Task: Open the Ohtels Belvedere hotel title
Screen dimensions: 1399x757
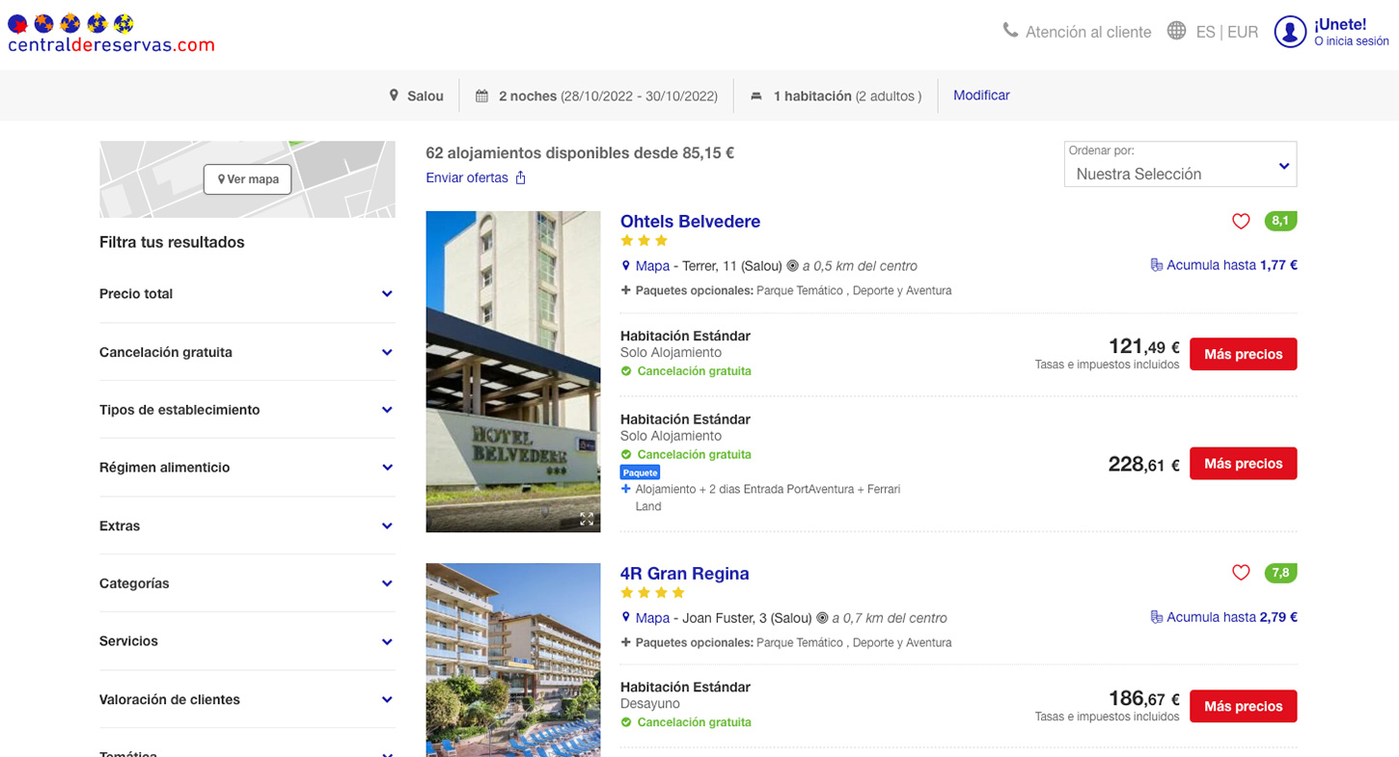Action: (690, 222)
